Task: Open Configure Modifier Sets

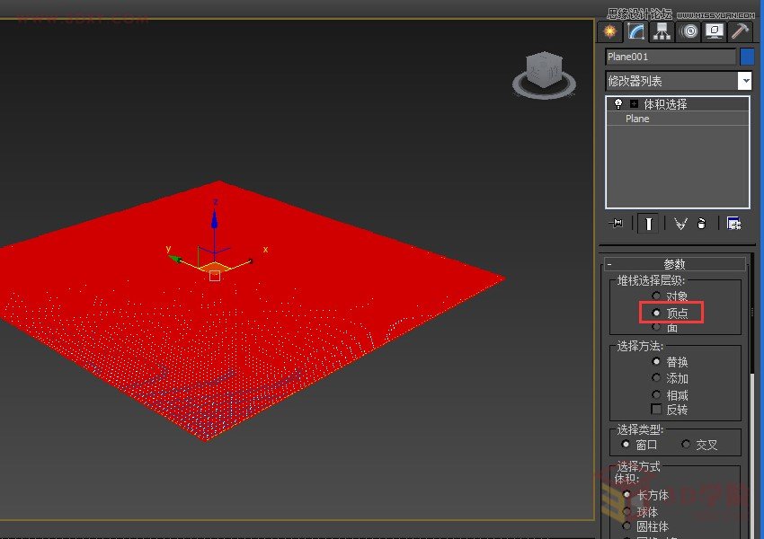Action: pos(734,223)
